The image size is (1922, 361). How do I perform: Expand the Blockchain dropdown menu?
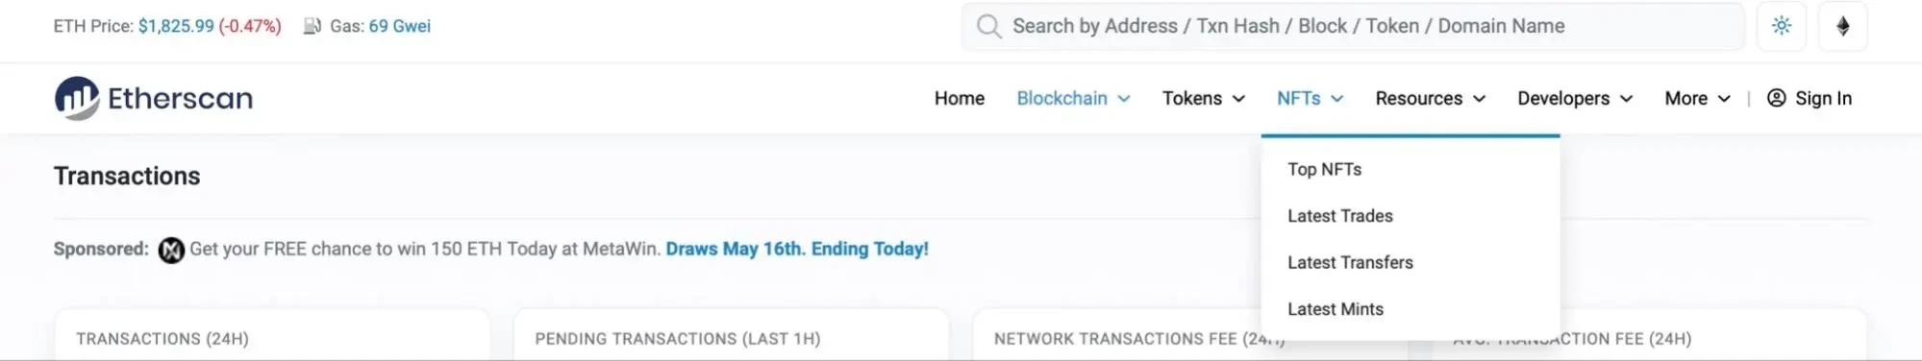click(x=1073, y=98)
